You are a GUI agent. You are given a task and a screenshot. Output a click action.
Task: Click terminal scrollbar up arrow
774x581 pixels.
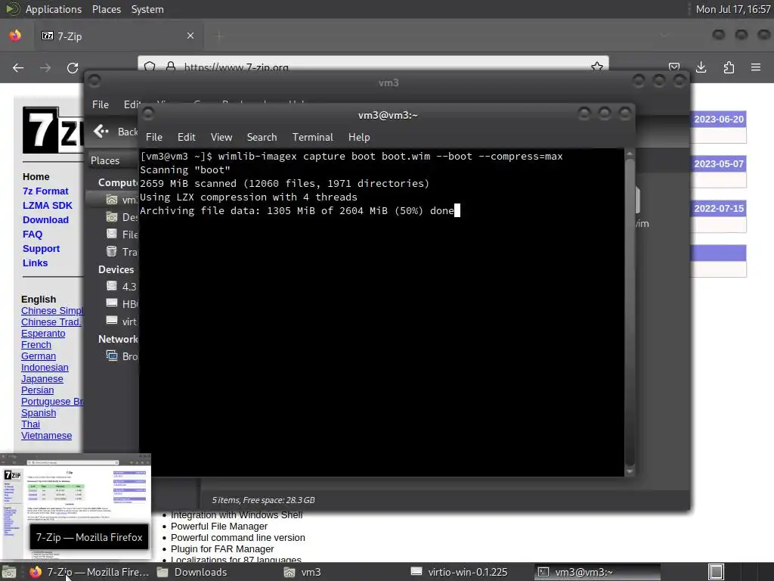tap(630, 154)
